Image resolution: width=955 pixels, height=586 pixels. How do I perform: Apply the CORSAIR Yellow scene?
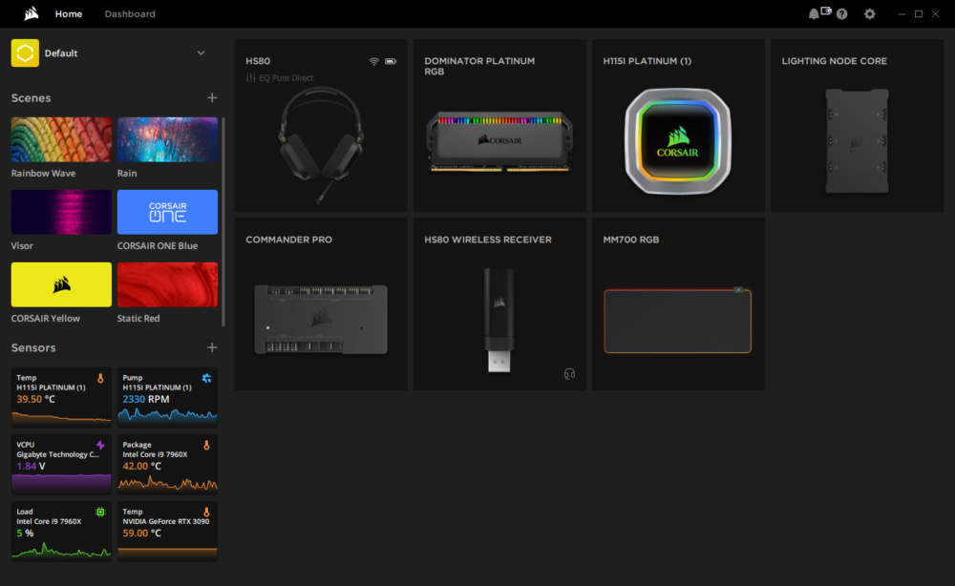point(61,284)
